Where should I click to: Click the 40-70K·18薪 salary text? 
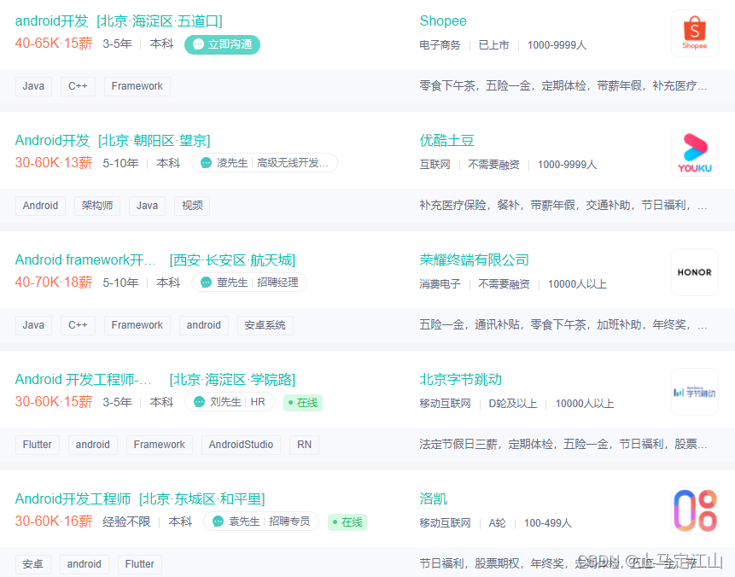[x=54, y=283]
